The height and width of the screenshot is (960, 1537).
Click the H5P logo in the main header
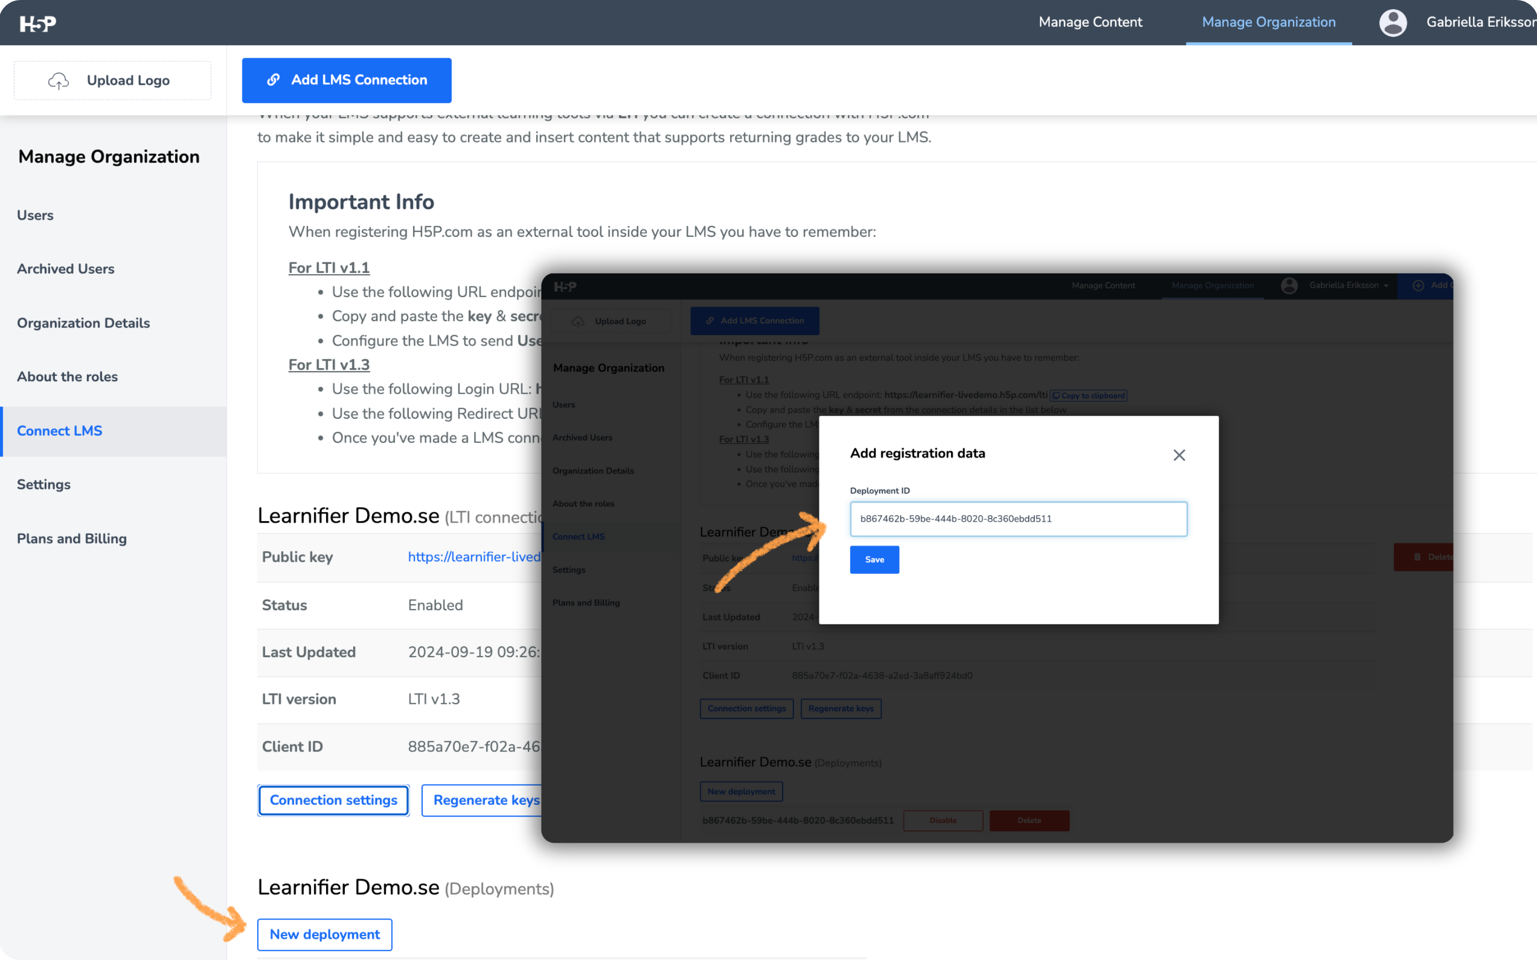(x=38, y=23)
